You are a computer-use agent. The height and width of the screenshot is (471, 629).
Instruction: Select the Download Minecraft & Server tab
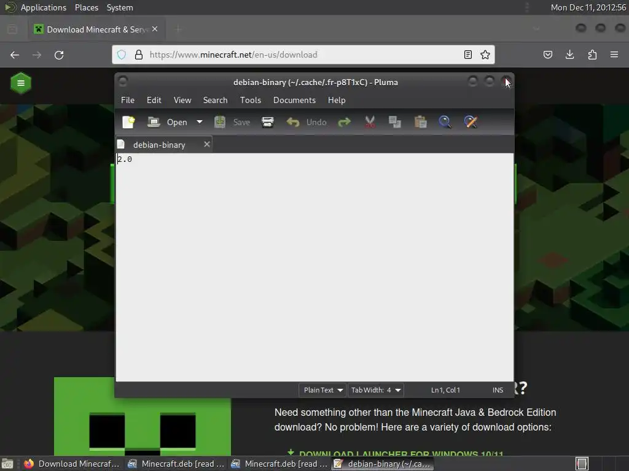click(96, 29)
